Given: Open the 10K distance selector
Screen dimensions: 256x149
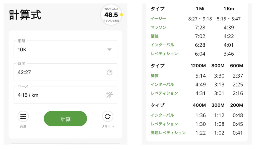Looking at the screenshot, I should click(60, 50).
